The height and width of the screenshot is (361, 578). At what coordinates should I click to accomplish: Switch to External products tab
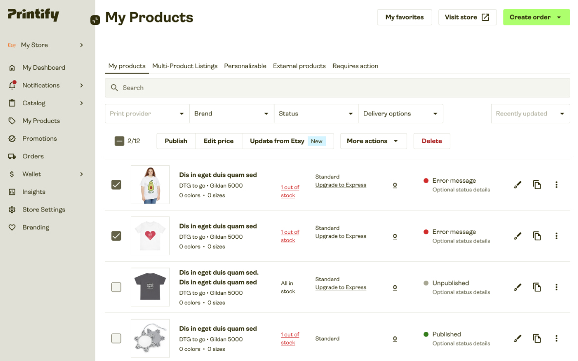point(299,66)
